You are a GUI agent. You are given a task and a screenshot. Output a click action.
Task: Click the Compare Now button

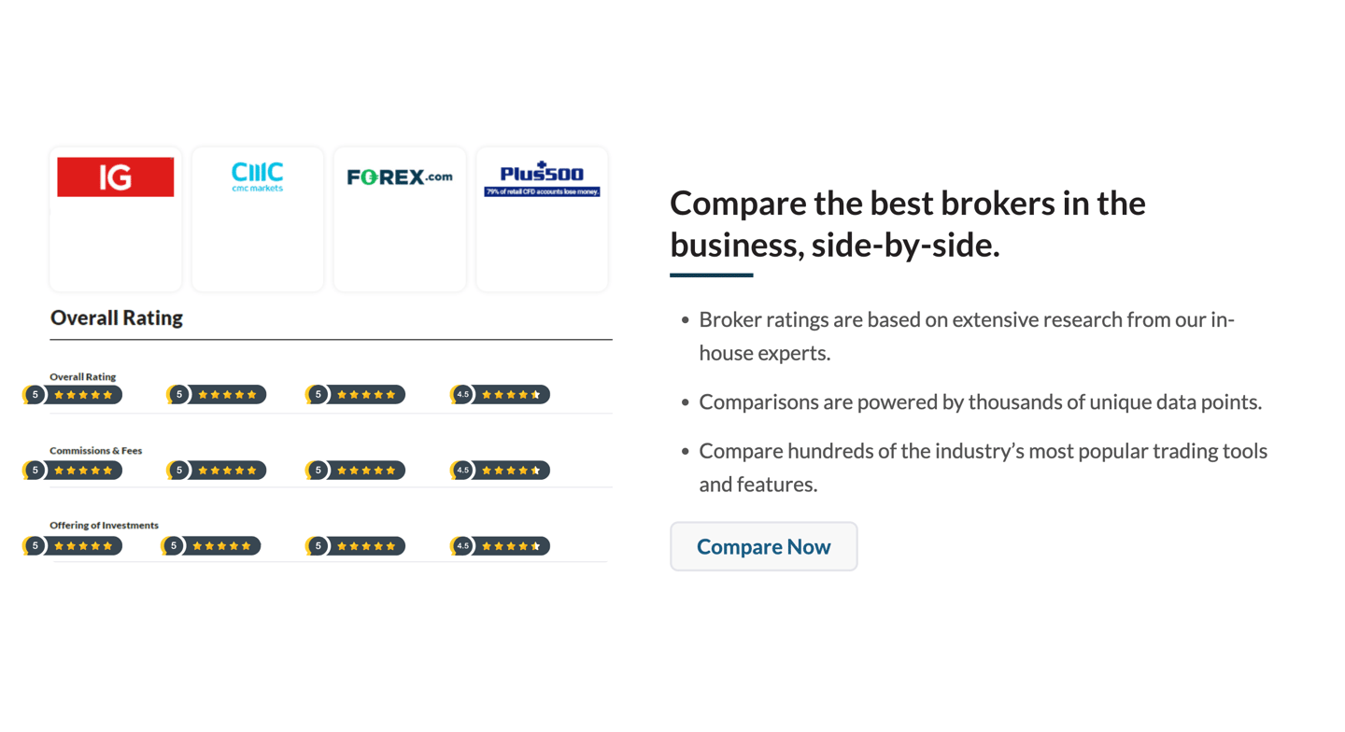coord(763,546)
